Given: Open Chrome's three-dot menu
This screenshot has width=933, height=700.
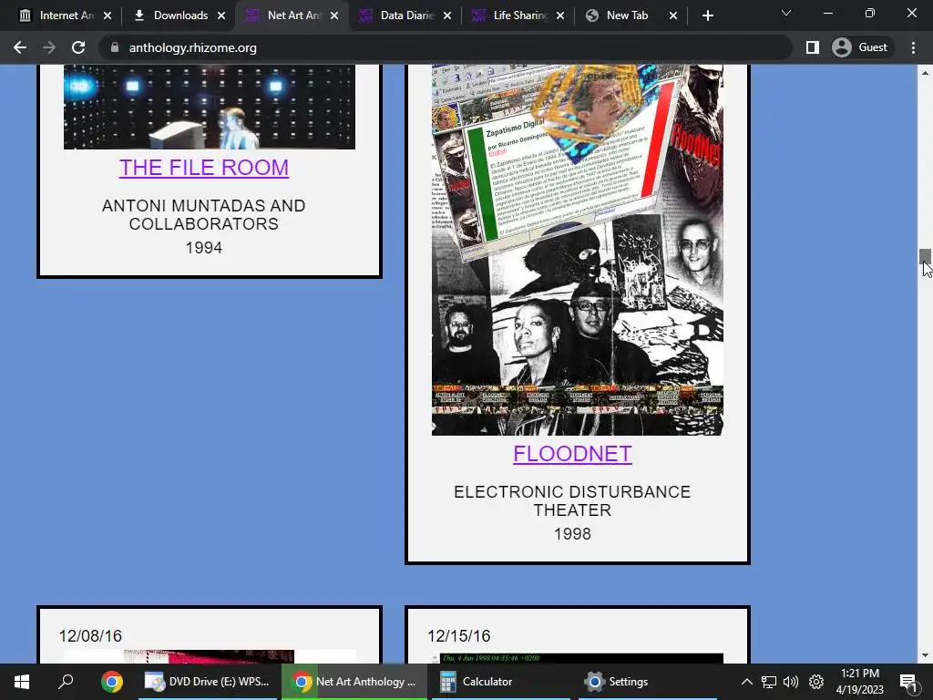Looking at the screenshot, I should click(913, 47).
